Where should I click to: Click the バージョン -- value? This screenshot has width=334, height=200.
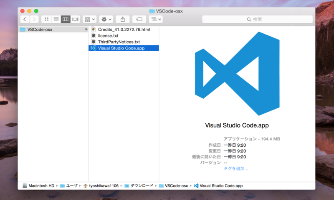click(x=225, y=163)
